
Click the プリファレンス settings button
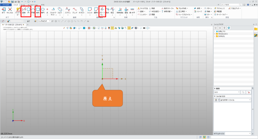(x=219, y=8)
